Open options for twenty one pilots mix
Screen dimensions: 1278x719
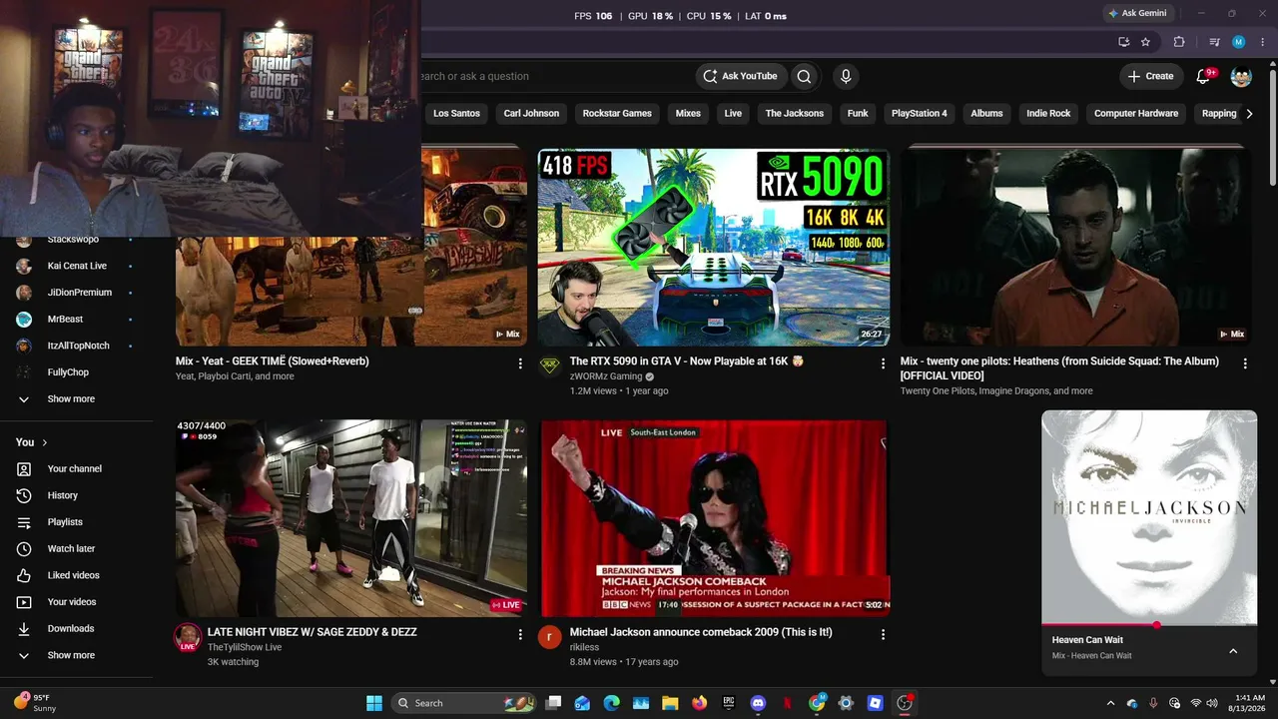pyautogui.click(x=1245, y=363)
